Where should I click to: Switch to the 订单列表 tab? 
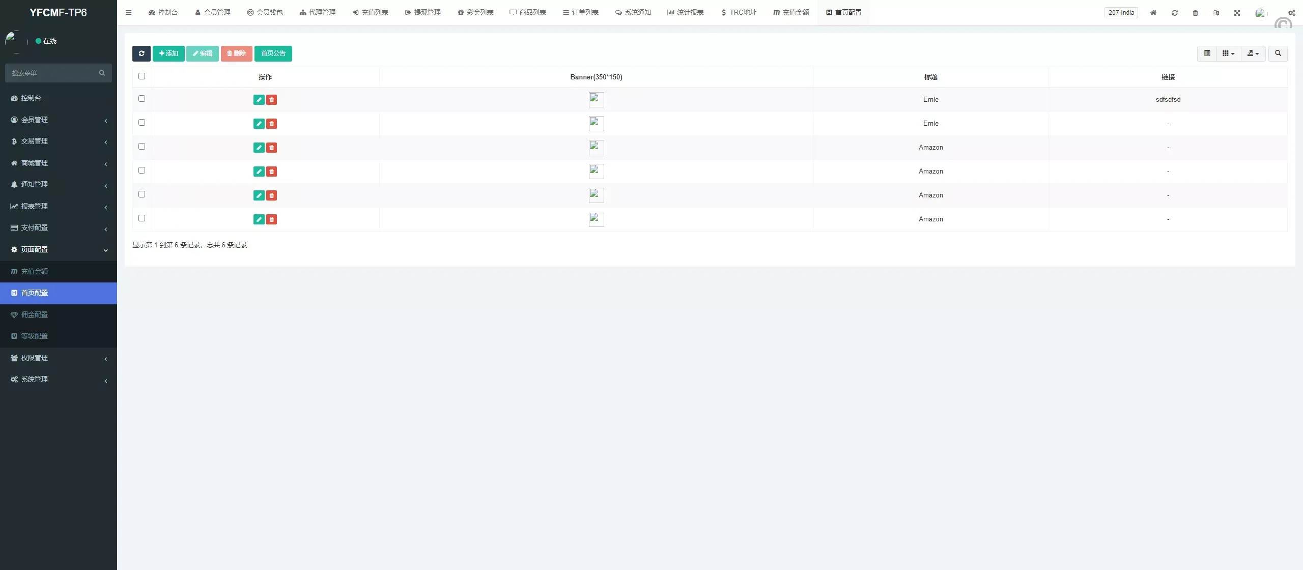click(581, 13)
